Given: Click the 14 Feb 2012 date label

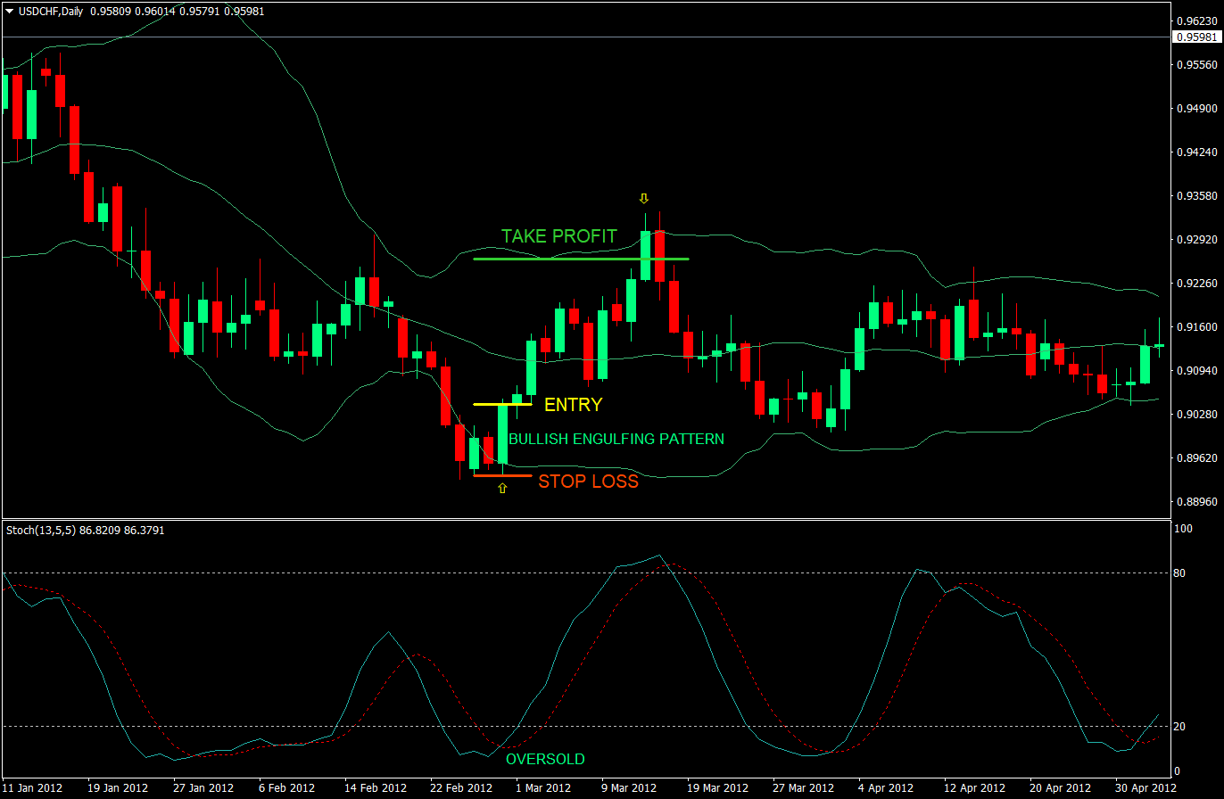Looking at the screenshot, I should point(375,788).
